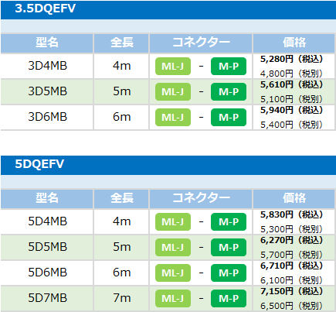Click the 価格 column header in 5DQEFV table
The image size is (336, 312).
(294, 199)
